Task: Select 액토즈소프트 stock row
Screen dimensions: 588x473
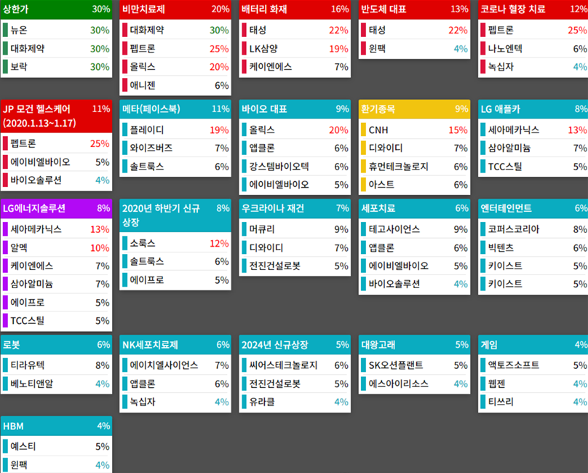Action: pyautogui.click(x=533, y=365)
